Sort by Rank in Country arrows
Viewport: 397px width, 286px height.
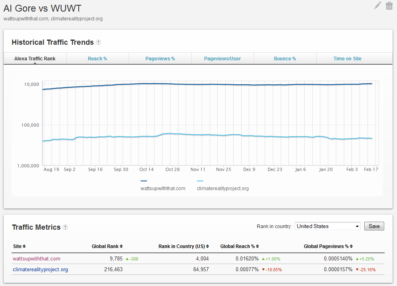coord(208,246)
